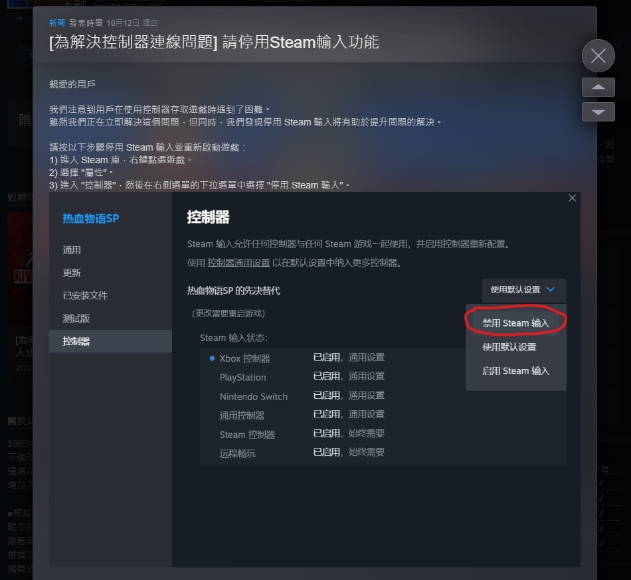
Task: Click the down arrow navigation button
Action: pos(598,111)
